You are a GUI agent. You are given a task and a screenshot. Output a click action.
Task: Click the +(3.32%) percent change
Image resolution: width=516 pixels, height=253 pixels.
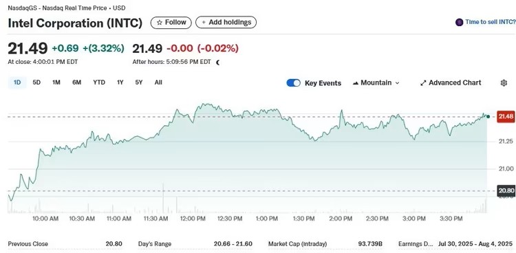click(103, 48)
